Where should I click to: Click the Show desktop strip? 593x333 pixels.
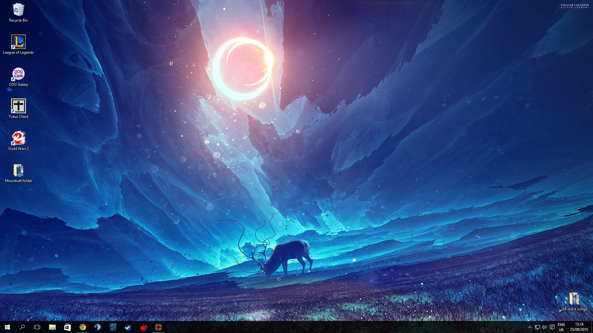click(x=592, y=327)
